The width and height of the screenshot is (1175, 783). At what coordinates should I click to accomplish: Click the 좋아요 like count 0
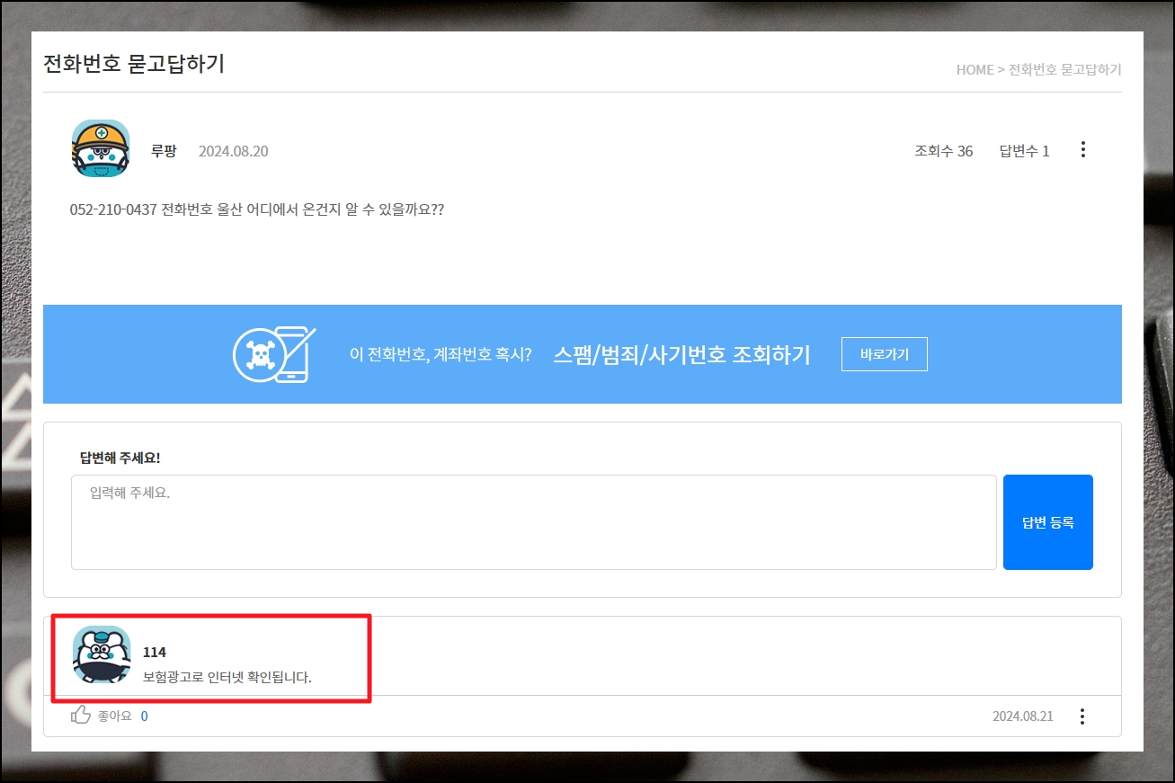(x=144, y=716)
